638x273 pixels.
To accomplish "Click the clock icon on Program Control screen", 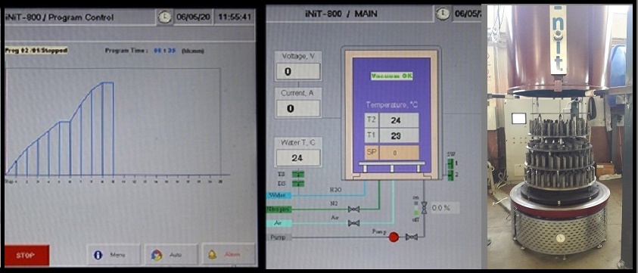I will click(165, 17).
